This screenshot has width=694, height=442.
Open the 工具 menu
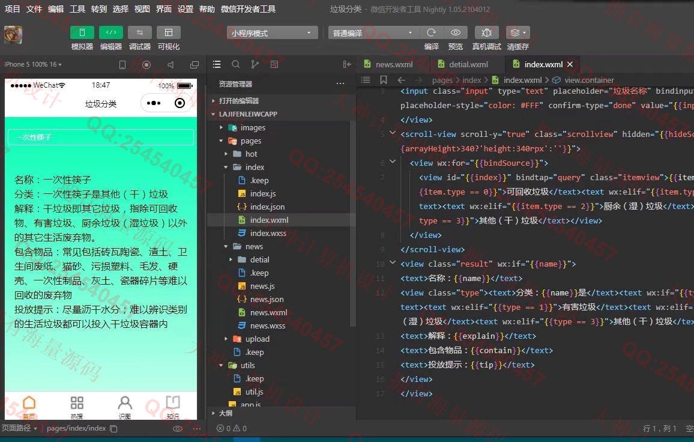pyautogui.click(x=77, y=9)
